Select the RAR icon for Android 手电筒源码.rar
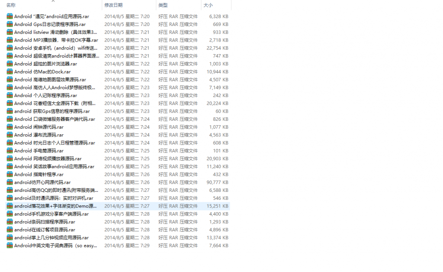This screenshot has width=443, height=272. [x=10, y=151]
